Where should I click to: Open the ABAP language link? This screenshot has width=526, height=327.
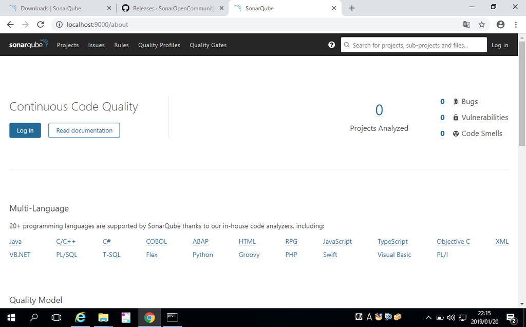coord(201,241)
